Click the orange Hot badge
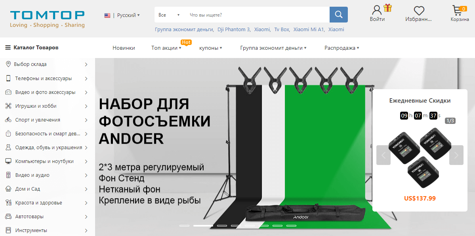 [x=186, y=42]
